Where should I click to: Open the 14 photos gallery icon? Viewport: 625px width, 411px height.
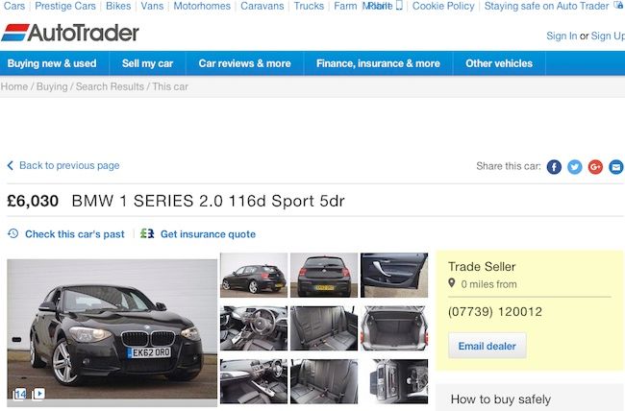(x=20, y=395)
